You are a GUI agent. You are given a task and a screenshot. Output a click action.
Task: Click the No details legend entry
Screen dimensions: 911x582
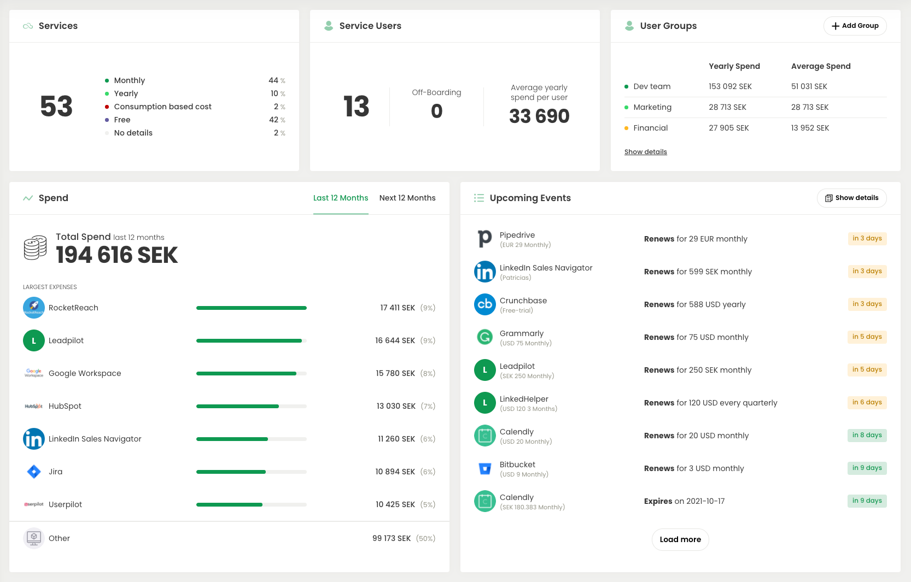(195, 133)
